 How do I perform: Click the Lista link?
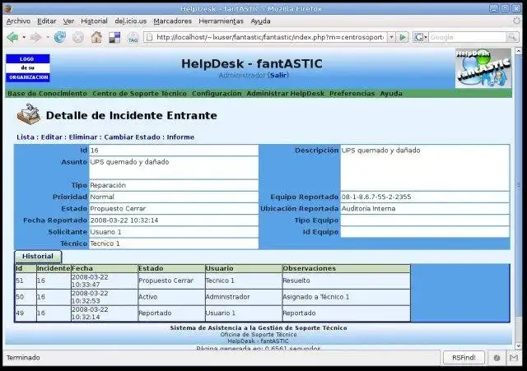coord(26,137)
